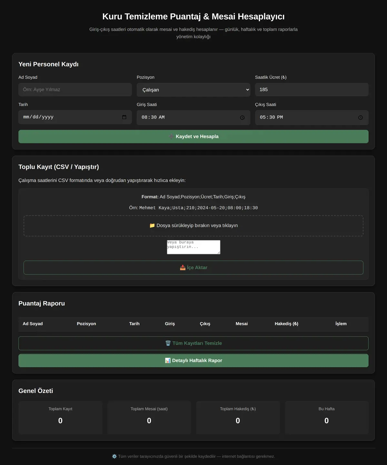Click the file drop zone for CSV
Viewport: 387px width, 465px height.
coord(193,226)
